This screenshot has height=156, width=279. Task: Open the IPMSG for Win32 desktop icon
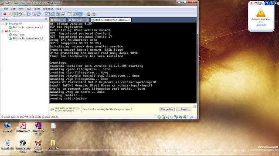[38, 129]
